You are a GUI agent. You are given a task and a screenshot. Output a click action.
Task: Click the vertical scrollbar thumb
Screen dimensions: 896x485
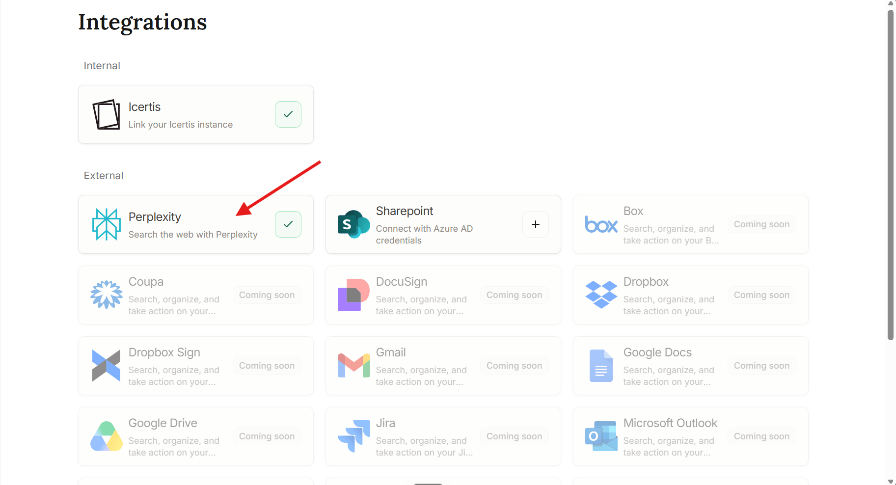click(x=891, y=174)
